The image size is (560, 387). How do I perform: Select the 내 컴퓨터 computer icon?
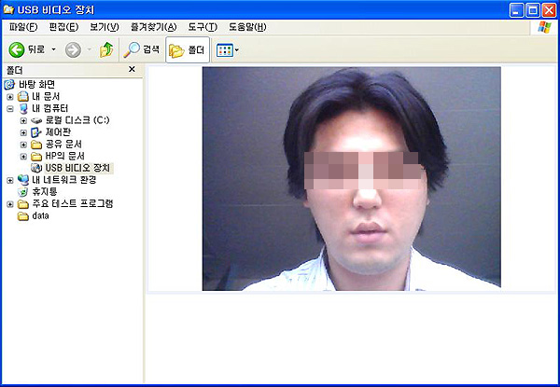[x=23, y=108]
